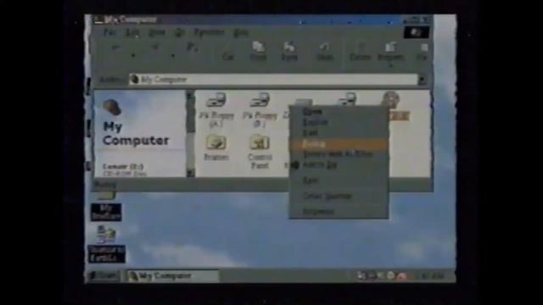Expand the Back history dropdown arrow
The image size is (543, 305).
click(x=133, y=55)
